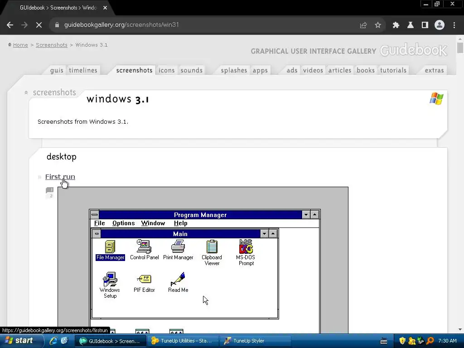Click Main window control-menu box

(97, 234)
